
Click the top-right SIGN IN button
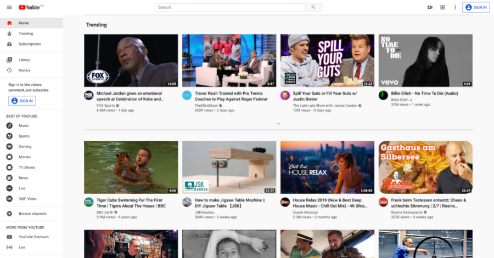point(476,7)
